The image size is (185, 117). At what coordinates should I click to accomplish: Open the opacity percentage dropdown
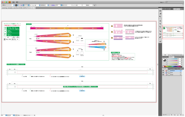pos(61,5)
